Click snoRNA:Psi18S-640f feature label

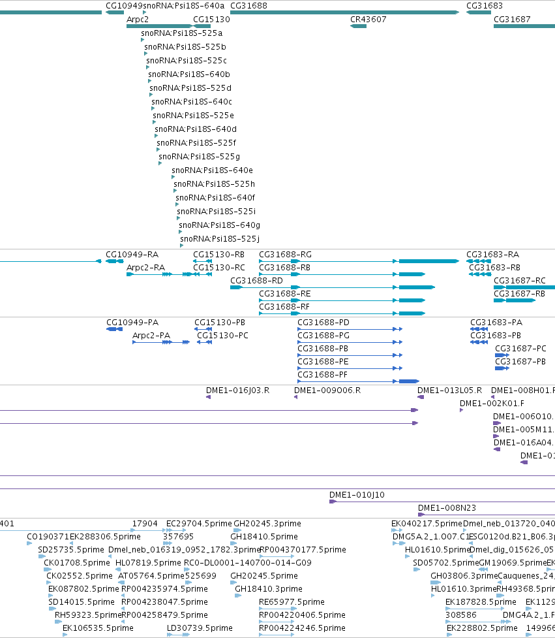(x=215, y=198)
